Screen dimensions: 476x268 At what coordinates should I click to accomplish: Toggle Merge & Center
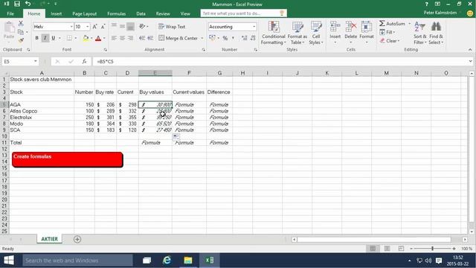click(178, 38)
